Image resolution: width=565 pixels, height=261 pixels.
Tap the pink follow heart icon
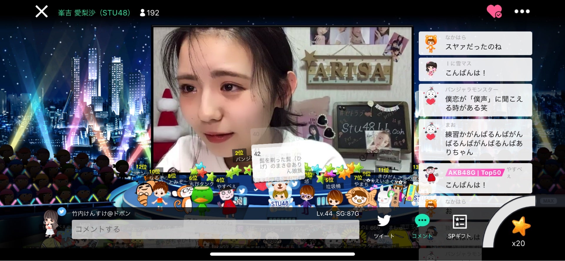pos(494,11)
